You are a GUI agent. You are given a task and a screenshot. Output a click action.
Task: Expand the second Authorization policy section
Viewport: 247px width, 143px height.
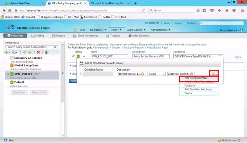[70, 74]
